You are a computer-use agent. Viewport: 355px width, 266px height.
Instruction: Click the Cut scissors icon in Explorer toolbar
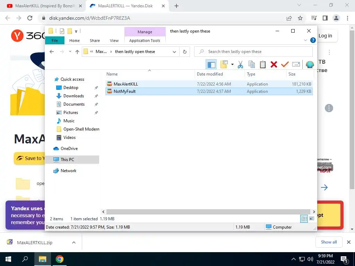coord(240,64)
